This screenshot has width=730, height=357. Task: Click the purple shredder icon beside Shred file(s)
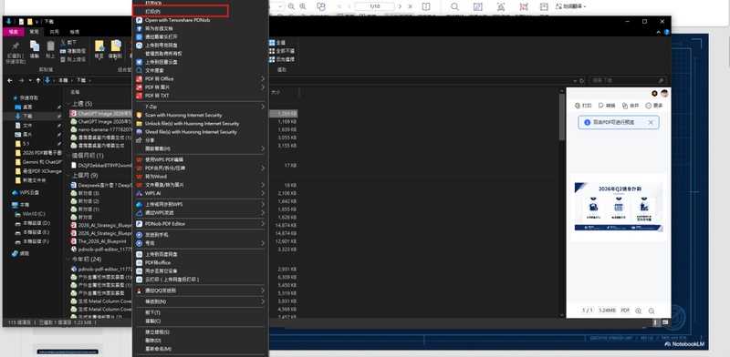pos(139,131)
